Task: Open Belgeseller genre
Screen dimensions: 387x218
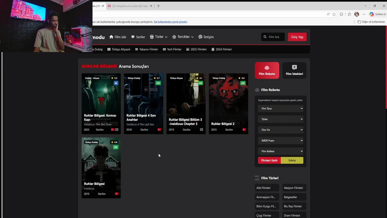Action: click(x=294, y=197)
